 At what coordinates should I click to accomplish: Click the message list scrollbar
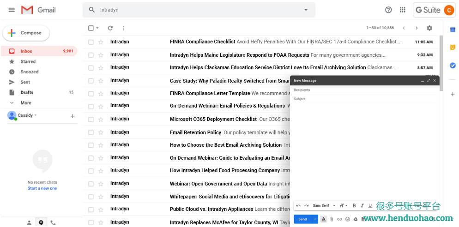(x=441, y=63)
